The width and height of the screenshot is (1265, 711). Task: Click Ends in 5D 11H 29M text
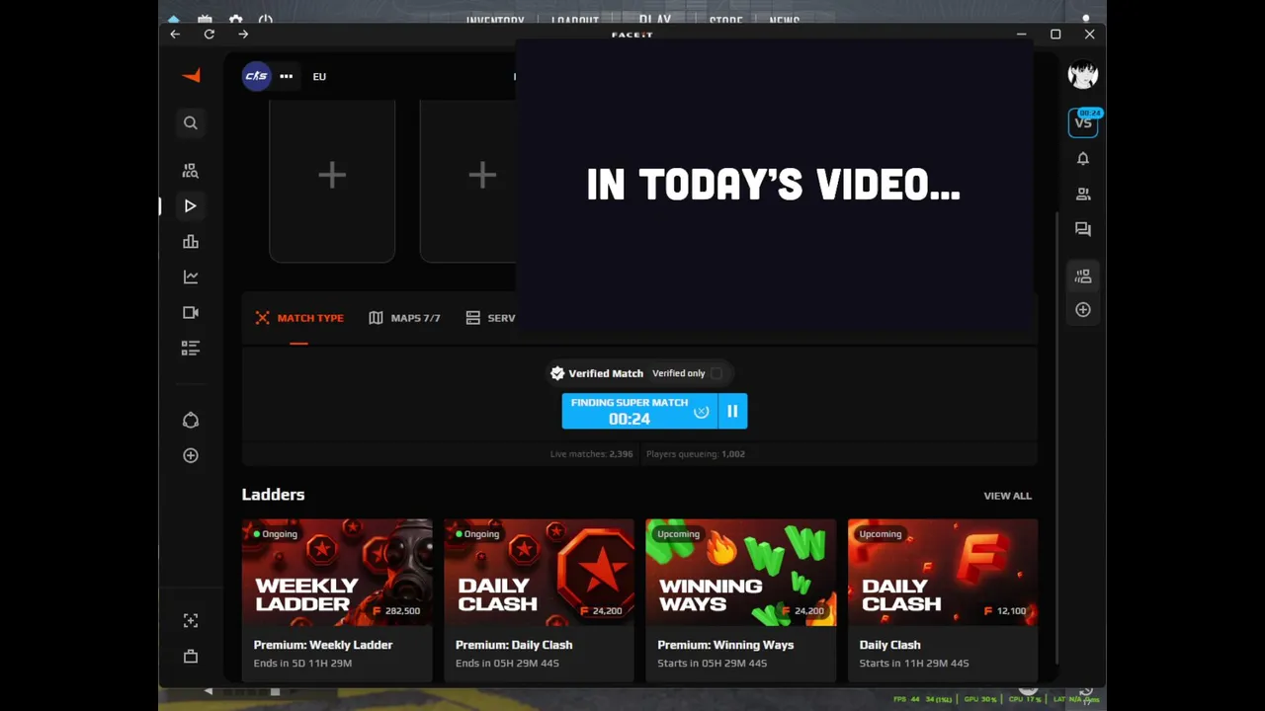tap(302, 664)
